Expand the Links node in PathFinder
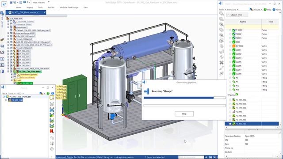 tap(12, 80)
